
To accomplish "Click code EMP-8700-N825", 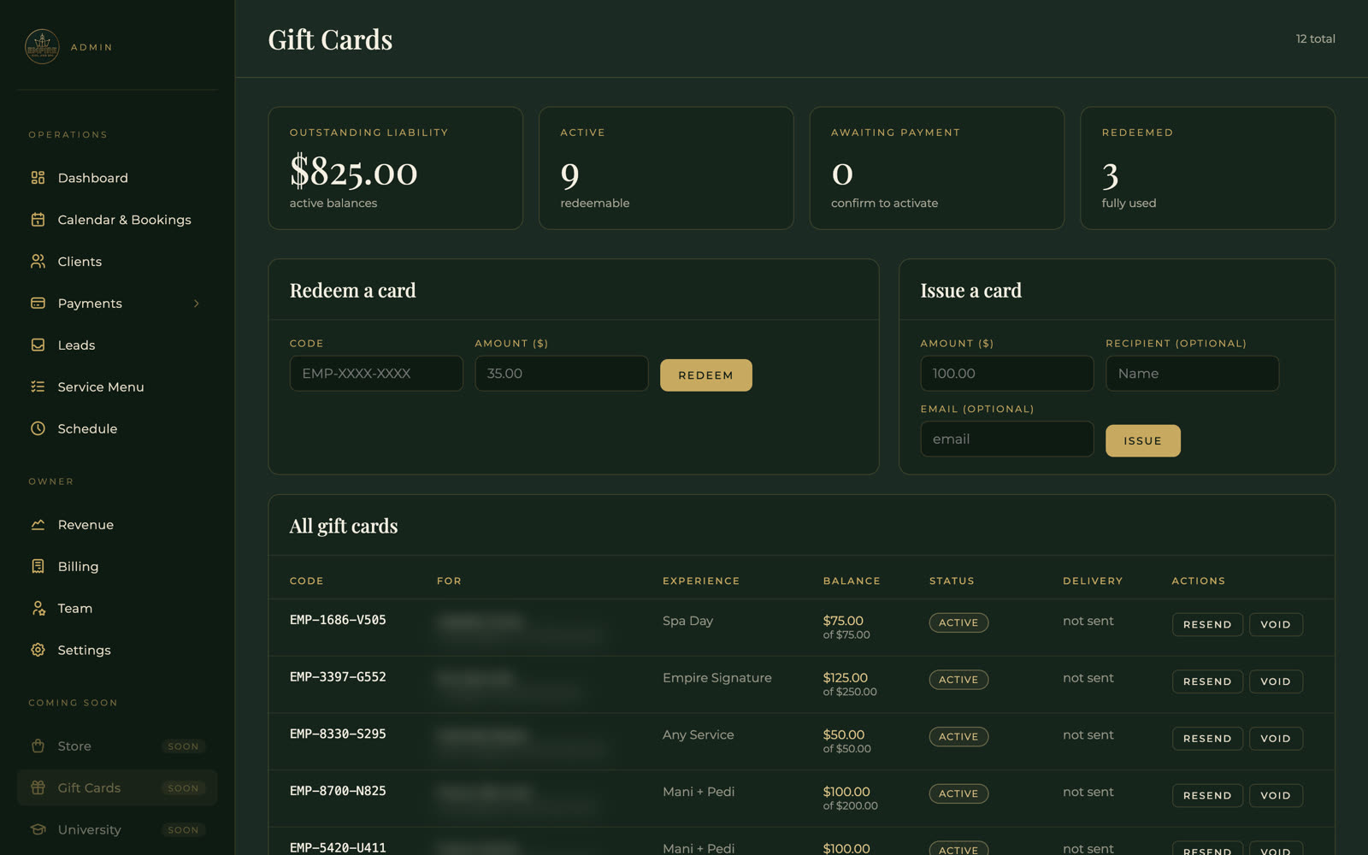I will [338, 791].
